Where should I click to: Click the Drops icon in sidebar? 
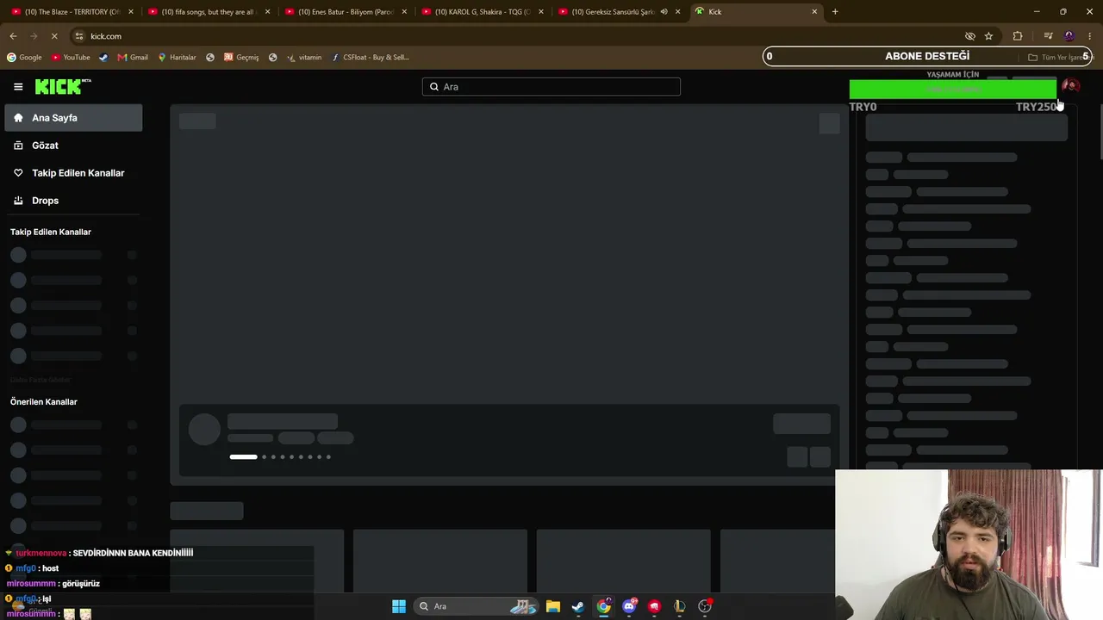[x=18, y=201]
